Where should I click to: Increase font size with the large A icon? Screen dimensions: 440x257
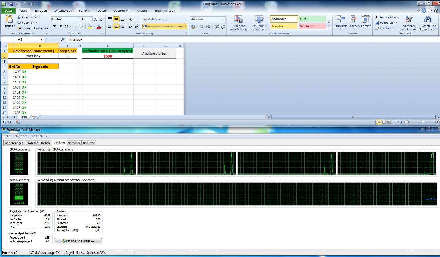96,19
